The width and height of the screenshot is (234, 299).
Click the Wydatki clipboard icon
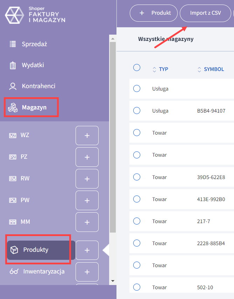(x=13, y=65)
